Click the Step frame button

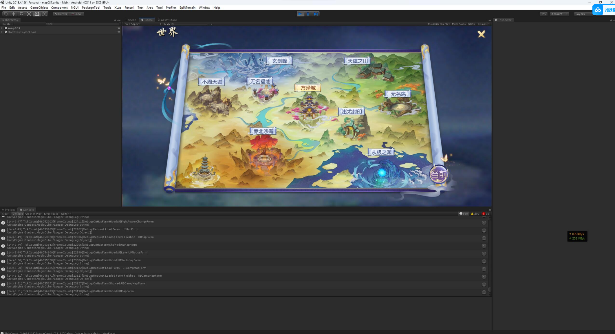point(316,14)
